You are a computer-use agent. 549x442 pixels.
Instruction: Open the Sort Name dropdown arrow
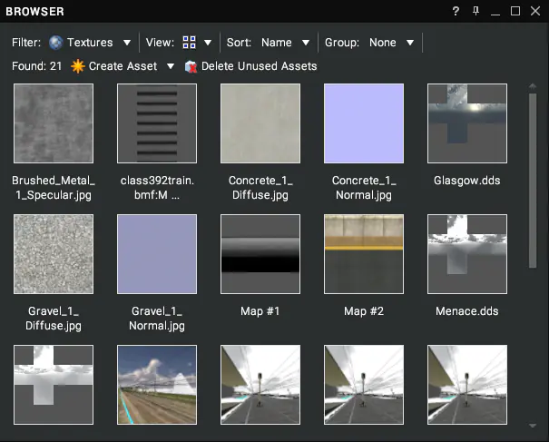(x=306, y=43)
